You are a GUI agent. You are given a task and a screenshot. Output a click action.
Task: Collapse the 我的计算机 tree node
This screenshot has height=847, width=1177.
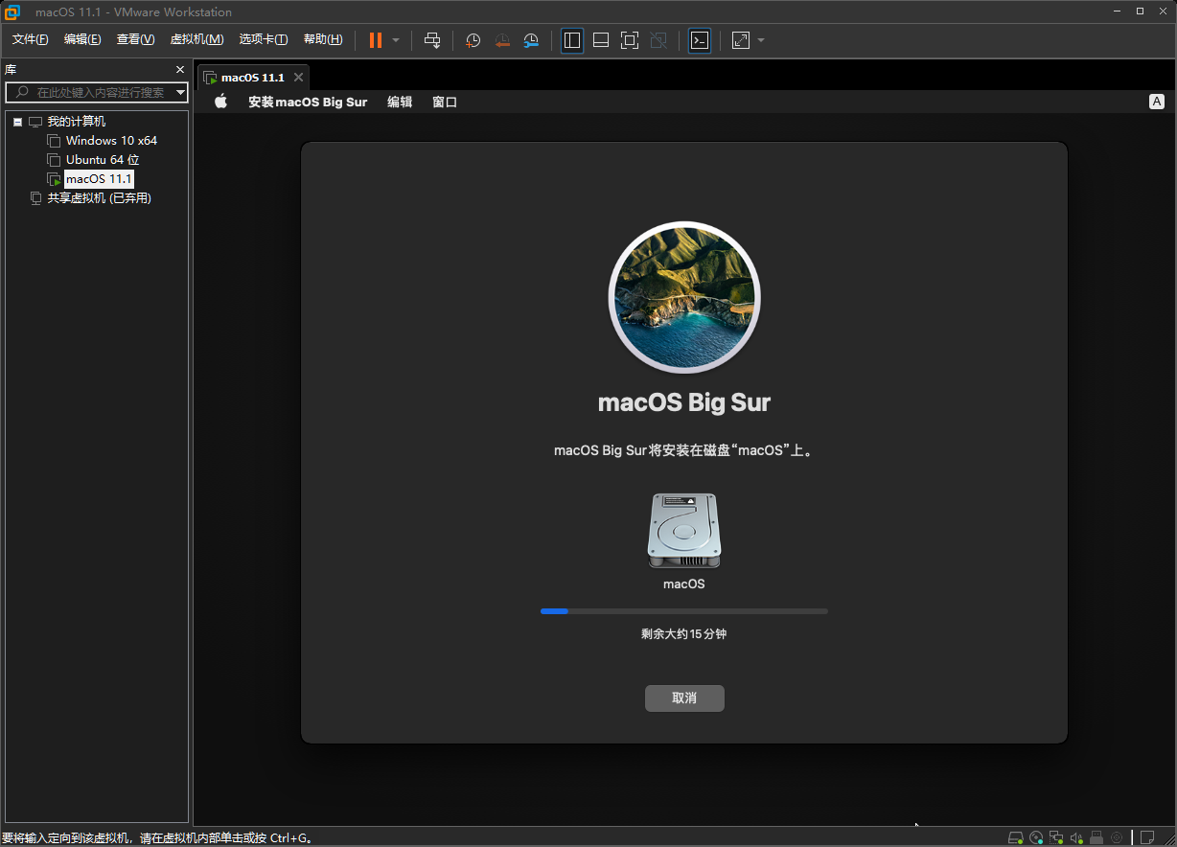pyautogui.click(x=18, y=122)
